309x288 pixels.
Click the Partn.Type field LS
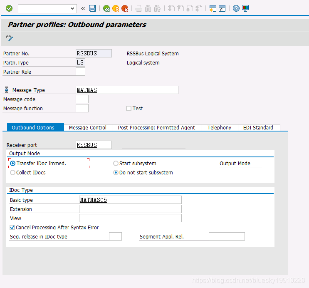[80, 62]
